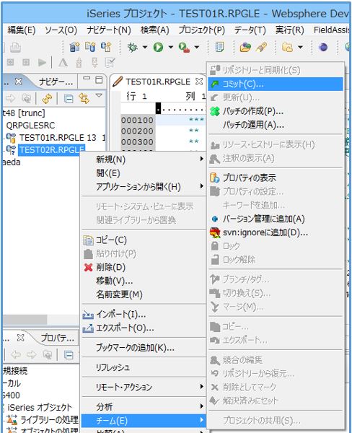Select 名前変更(M) menu entry
The image size is (352, 433).
[x=144, y=294]
